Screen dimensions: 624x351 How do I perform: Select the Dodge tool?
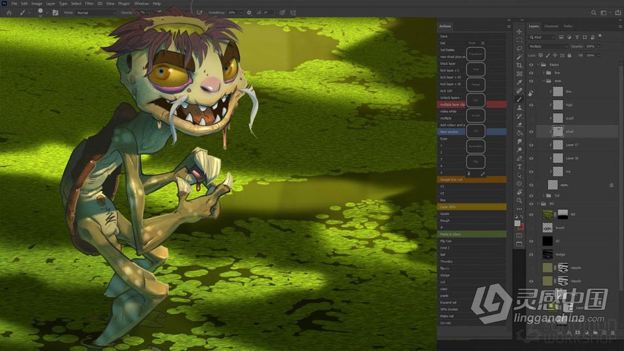519,149
